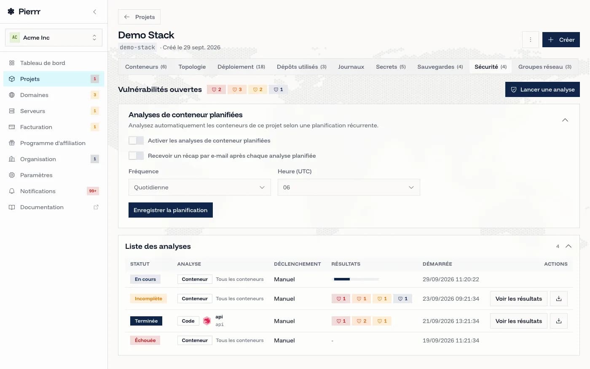The height and width of the screenshot is (369, 590).
Task: Toggle Activer les analyses de conteneur planifiées
Action: tap(136, 140)
